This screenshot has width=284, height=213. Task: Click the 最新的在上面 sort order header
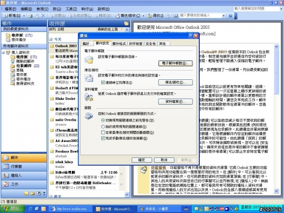pyautogui.click(x=110, y=29)
